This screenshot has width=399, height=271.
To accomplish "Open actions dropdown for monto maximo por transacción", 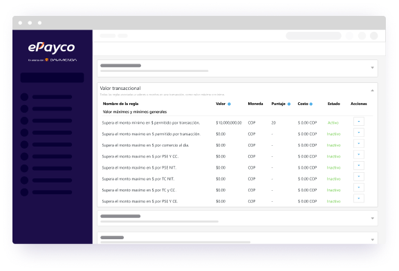I will pyautogui.click(x=359, y=133).
